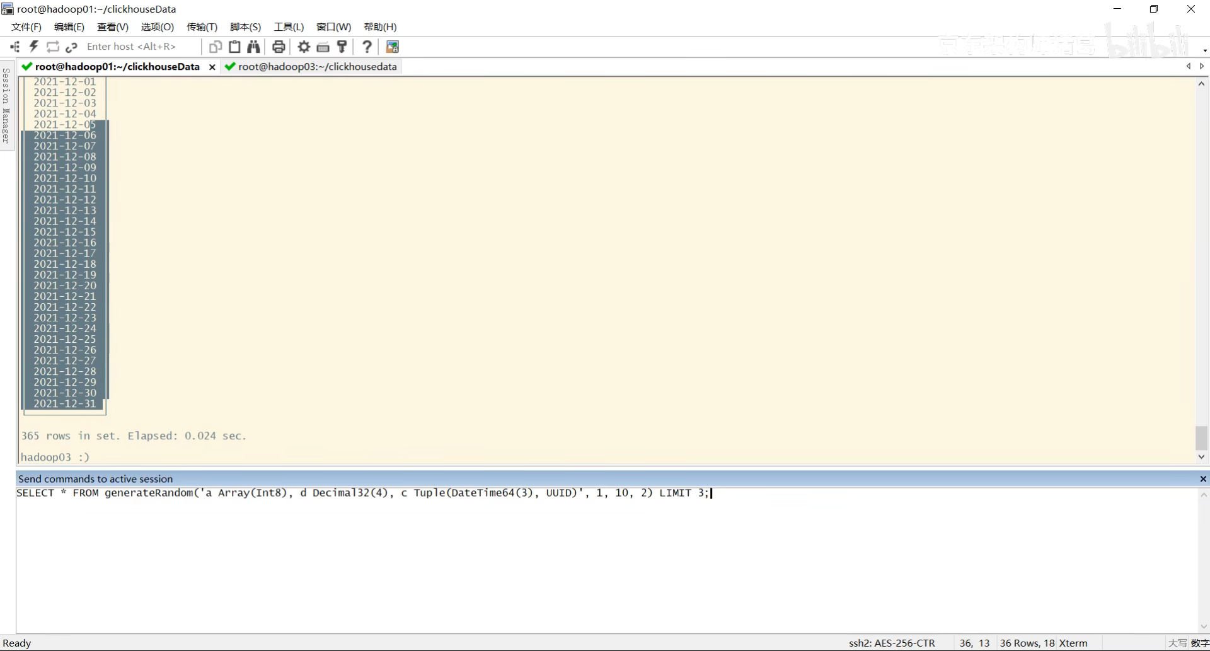Click the Quick Connect lightning icon

coord(34,47)
